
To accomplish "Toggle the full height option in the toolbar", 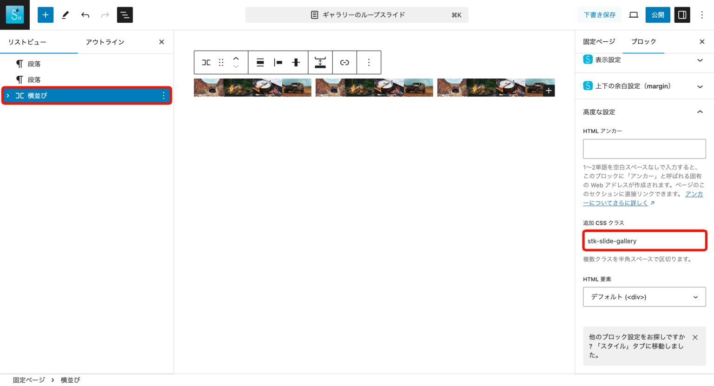I will 320,62.
